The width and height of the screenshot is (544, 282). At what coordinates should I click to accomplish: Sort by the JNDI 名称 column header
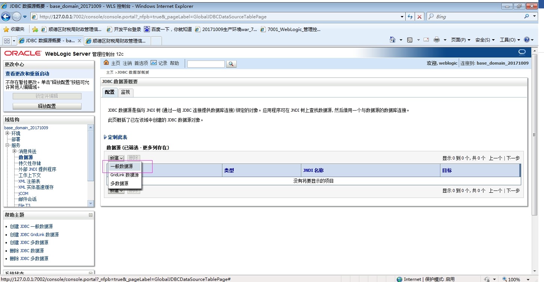point(313,170)
